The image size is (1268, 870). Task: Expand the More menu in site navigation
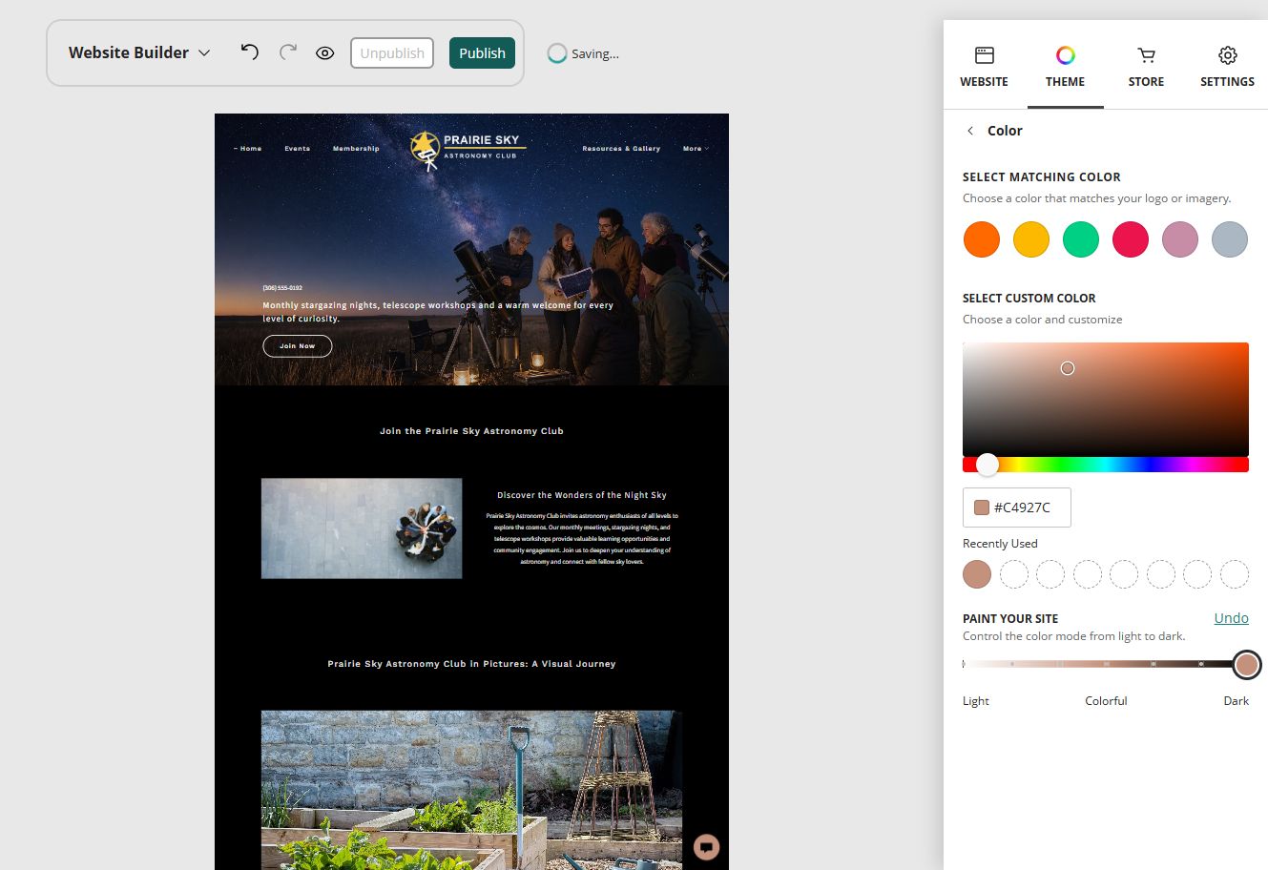click(x=696, y=149)
